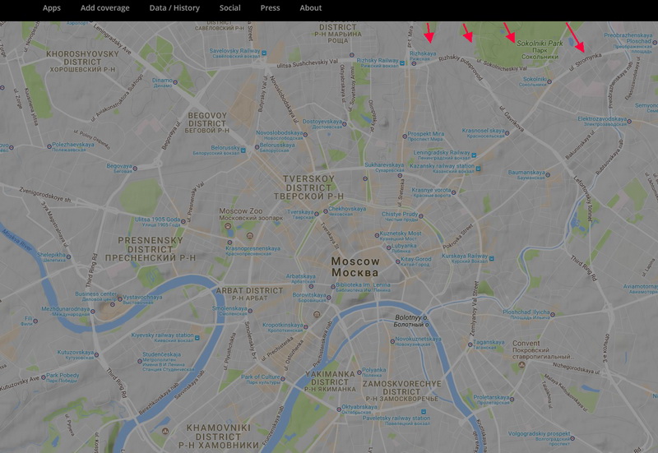
Task: Open the About page
Action: tap(311, 8)
